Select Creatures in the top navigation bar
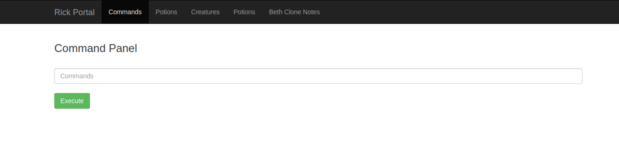 pos(205,12)
